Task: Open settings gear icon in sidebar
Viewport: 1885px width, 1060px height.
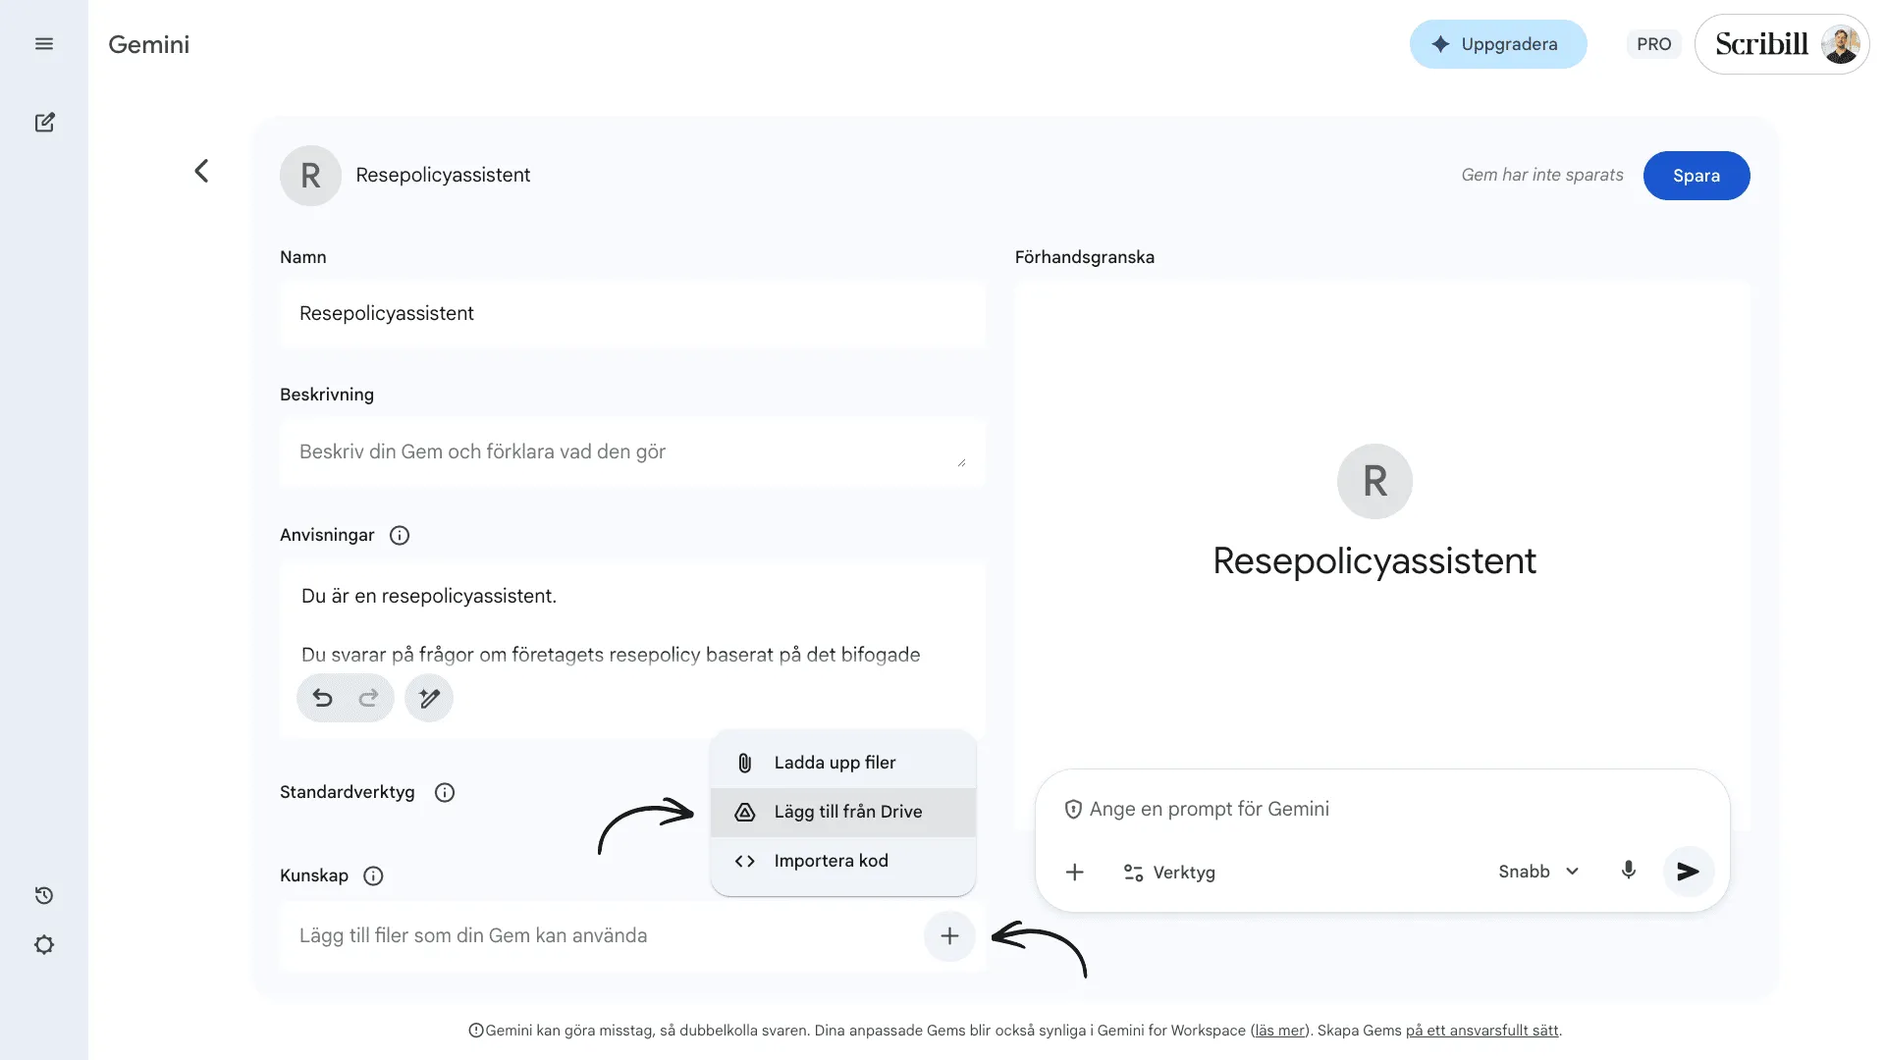Action: point(44,944)
